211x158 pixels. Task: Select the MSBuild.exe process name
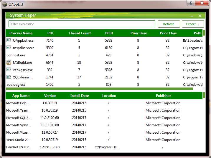click(22, 63)
